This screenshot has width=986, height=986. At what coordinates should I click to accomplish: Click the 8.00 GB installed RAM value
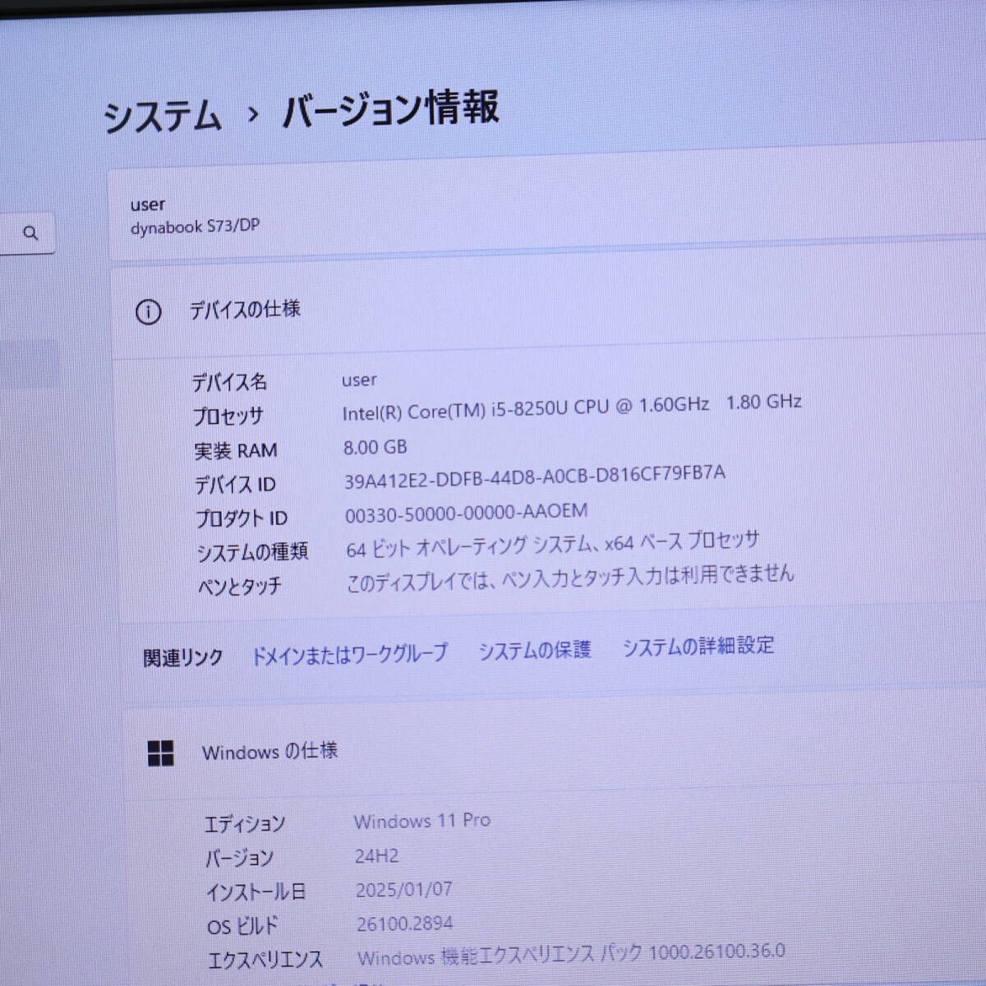(375, 448)
